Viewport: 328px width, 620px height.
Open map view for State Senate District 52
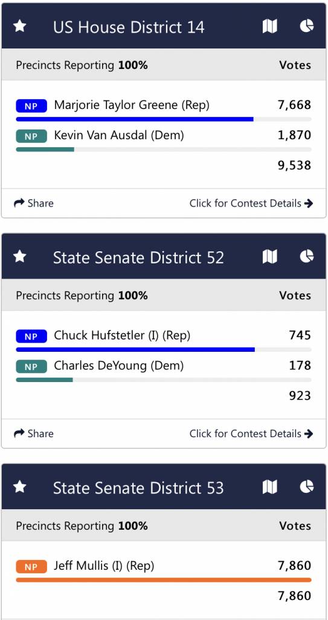[270, 257]
